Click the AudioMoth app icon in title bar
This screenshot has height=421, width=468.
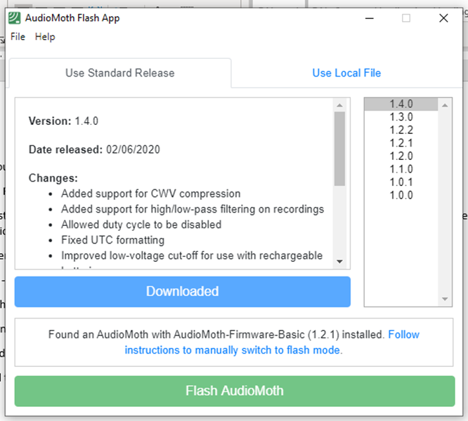click(x=14, y=18)
